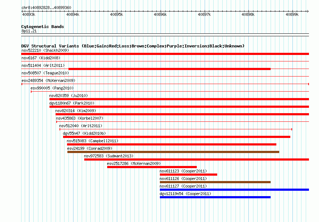This screenshot has height=222, width=319.
Task: Select the dgv55n47 red bar
Action: 177,137
